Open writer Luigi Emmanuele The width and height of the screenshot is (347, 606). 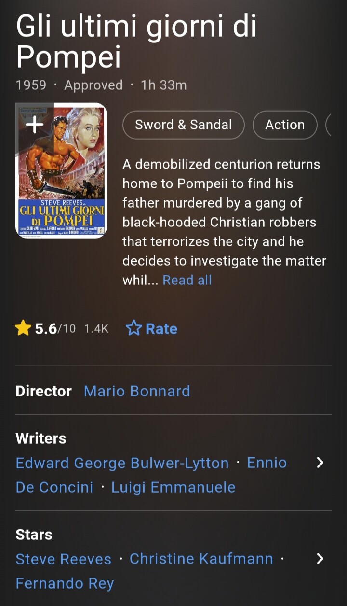173,487
